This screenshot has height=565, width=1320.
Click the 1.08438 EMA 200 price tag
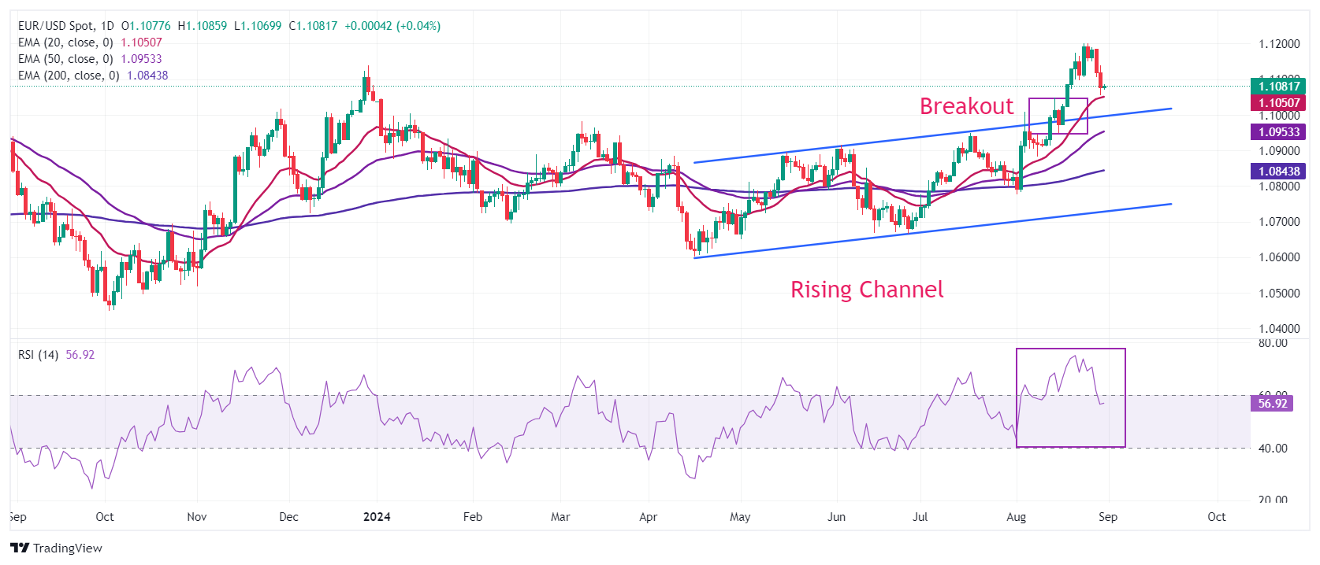pyautogui.click(x=1278, y=171)
